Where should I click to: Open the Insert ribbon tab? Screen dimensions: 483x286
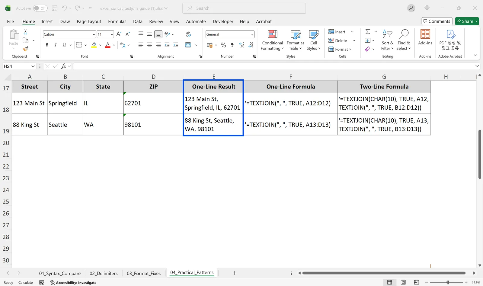point(47,21)
